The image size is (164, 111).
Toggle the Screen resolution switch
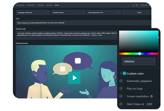click(122, 96)
